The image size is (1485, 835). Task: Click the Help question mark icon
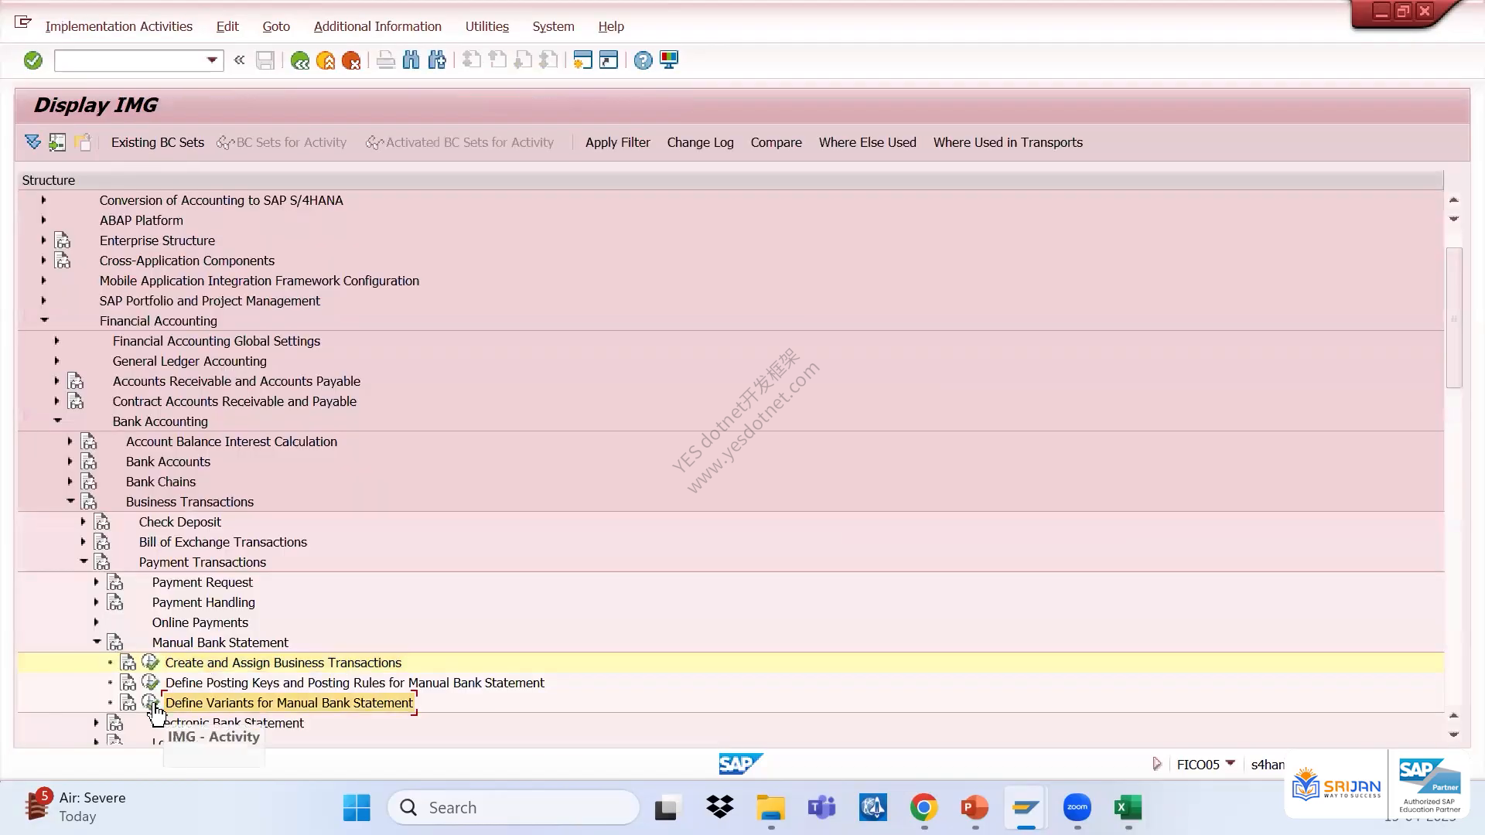pos(643,60)
